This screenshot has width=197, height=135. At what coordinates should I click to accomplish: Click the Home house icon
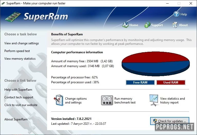[125, 25]
